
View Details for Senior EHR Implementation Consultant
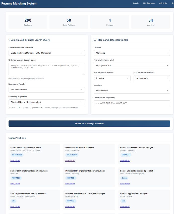click(15, 184)
